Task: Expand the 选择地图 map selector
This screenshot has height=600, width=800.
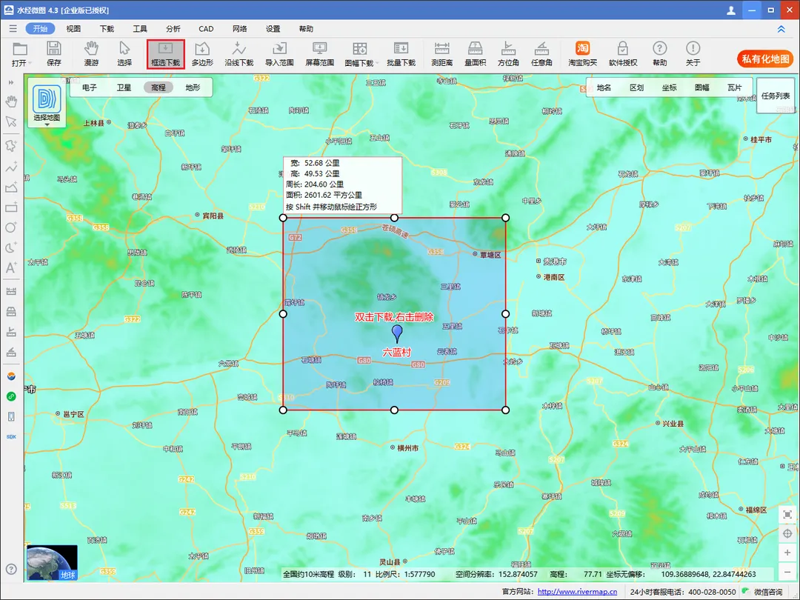Action: pyautogui.click(x=47, y=104)
